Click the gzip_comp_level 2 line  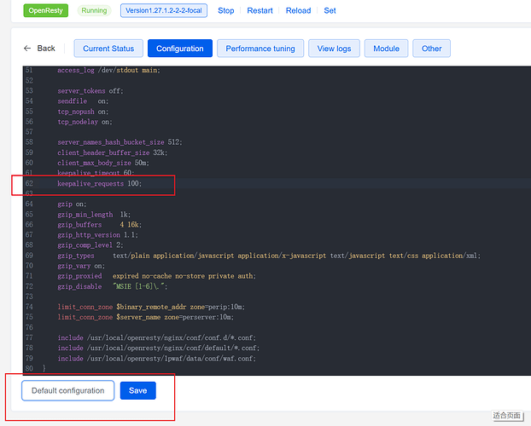(x=90, y=245)
